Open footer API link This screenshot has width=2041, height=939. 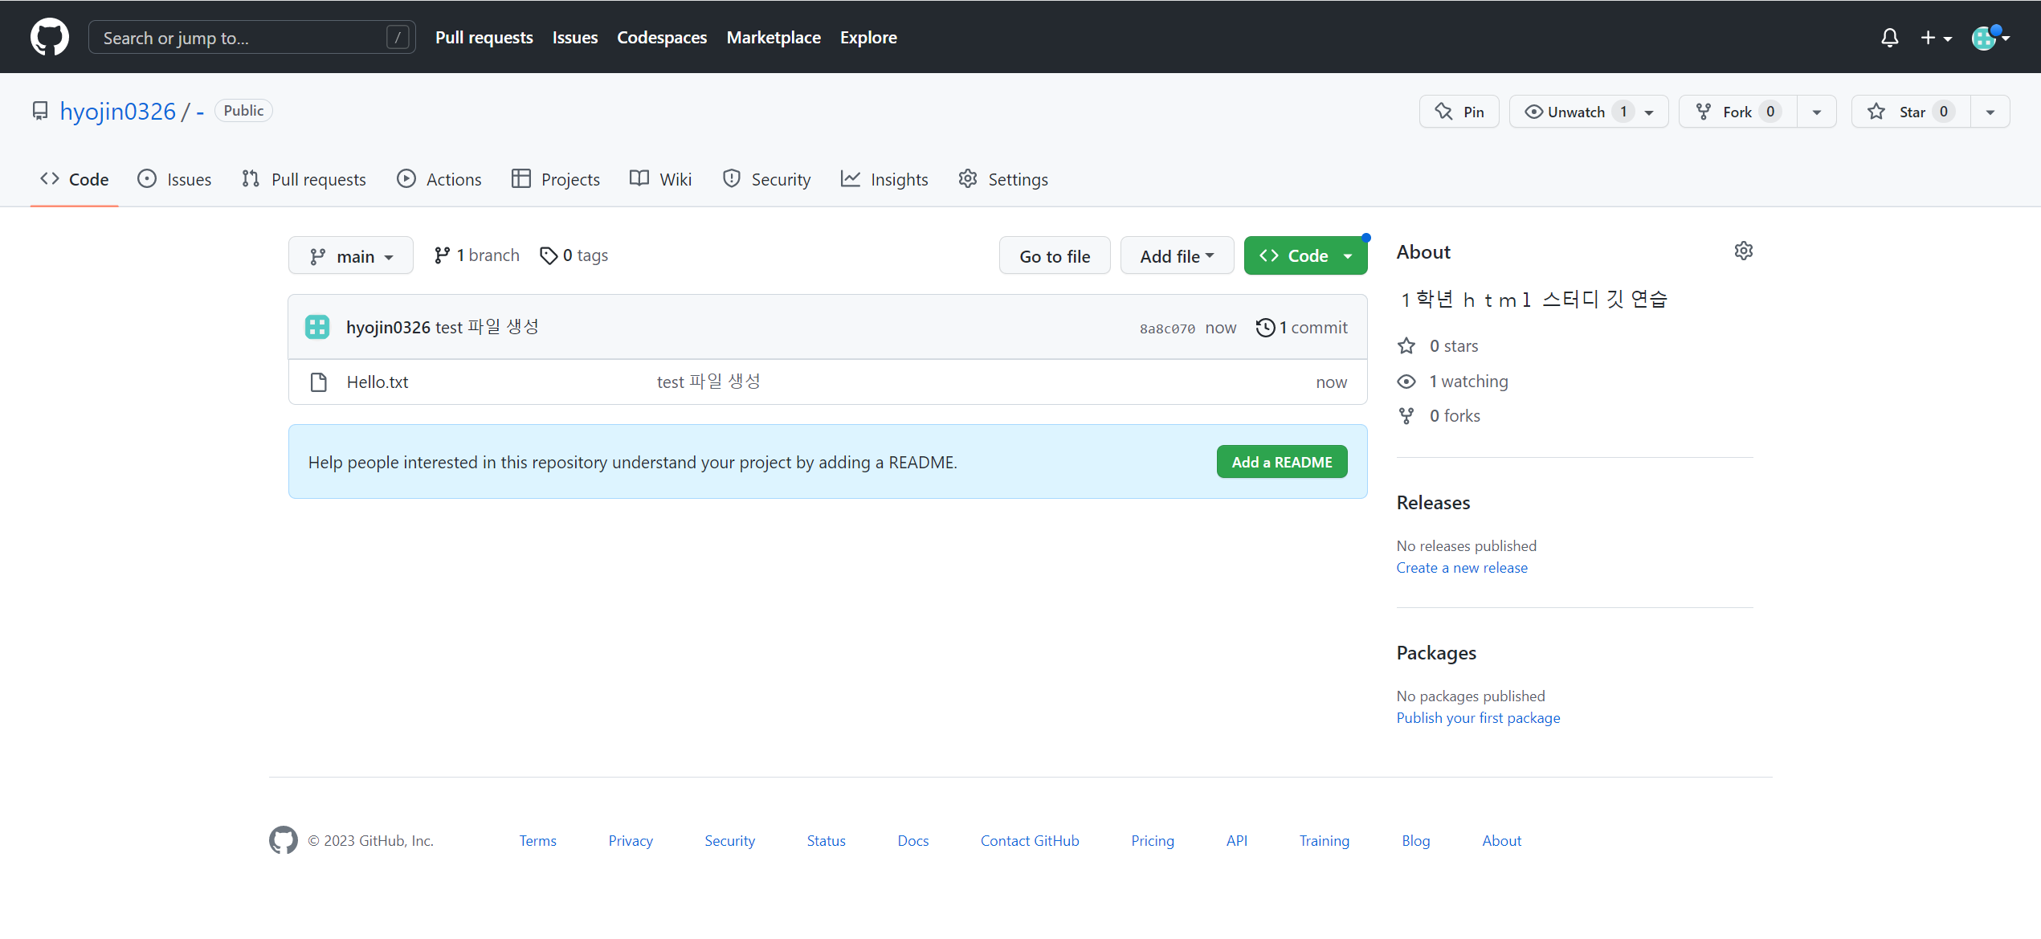coord(1237,841)
